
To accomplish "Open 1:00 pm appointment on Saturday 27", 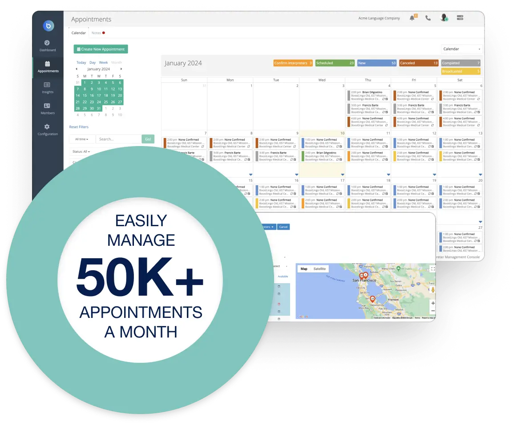I will [x=460, y=238].
